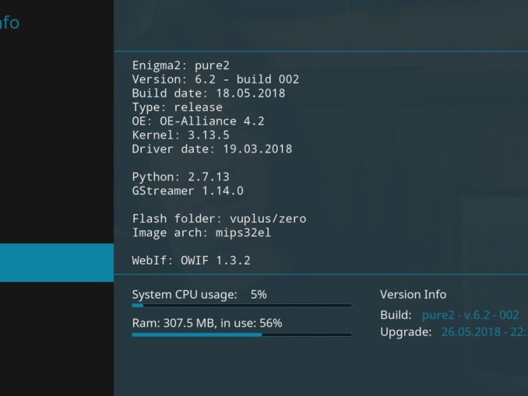Click the '5%' CPU usage value
This screenshot has height=396, width=528.
pos(259,295)
